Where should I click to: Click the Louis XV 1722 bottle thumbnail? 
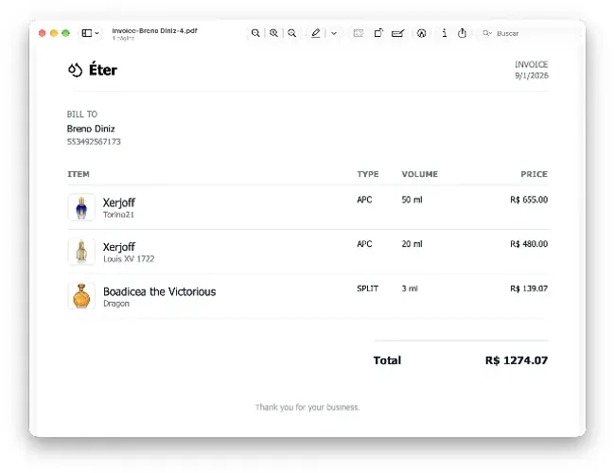pos(81,252)
